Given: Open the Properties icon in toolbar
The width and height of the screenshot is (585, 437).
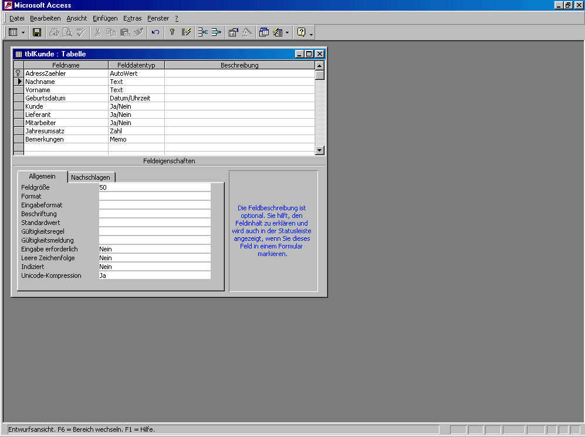Looking at the screenshot, I should coord(233,32).
